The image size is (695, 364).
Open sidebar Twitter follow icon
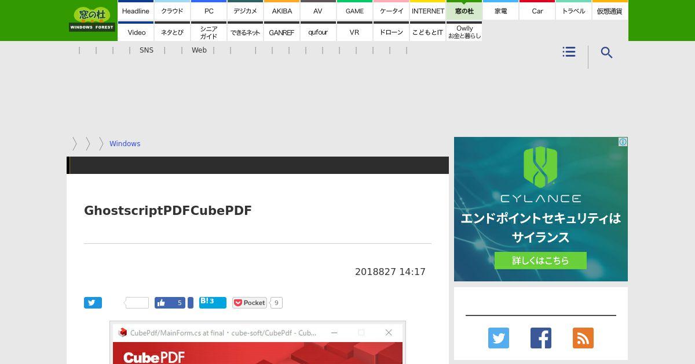click(498, 338)
